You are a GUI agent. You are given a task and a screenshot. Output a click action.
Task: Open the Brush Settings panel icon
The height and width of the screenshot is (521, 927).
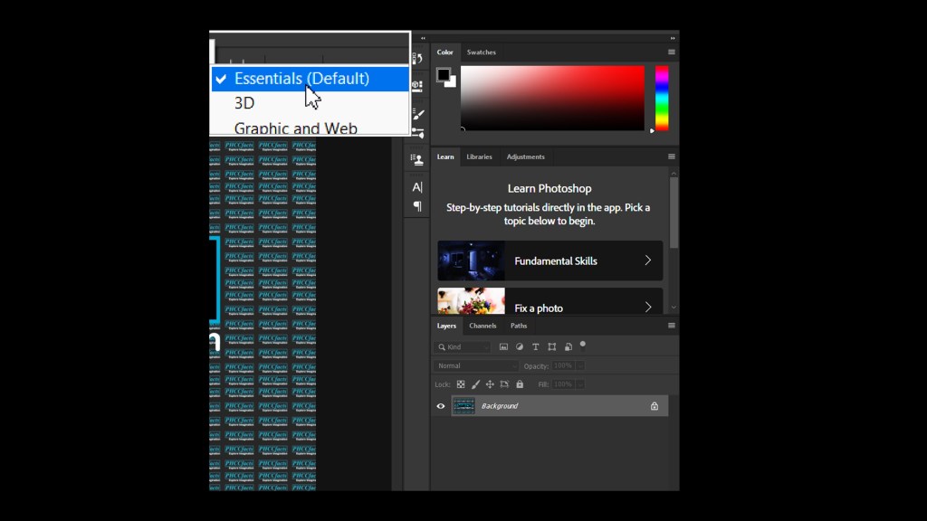tap(417, 115)
